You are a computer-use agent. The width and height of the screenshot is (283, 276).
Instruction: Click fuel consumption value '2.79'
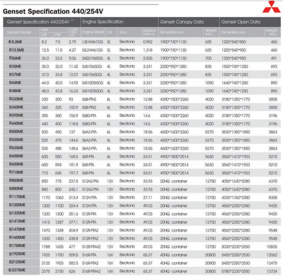[x=72, y=42]
